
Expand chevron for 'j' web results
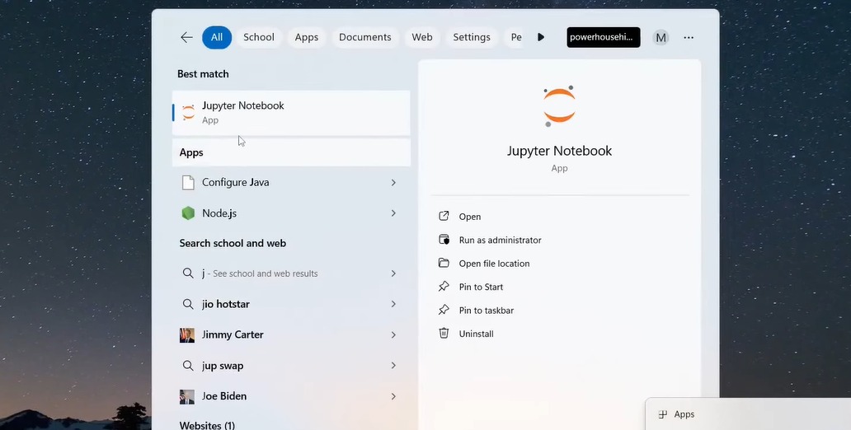pyautogui.click(x=393, y=273)
